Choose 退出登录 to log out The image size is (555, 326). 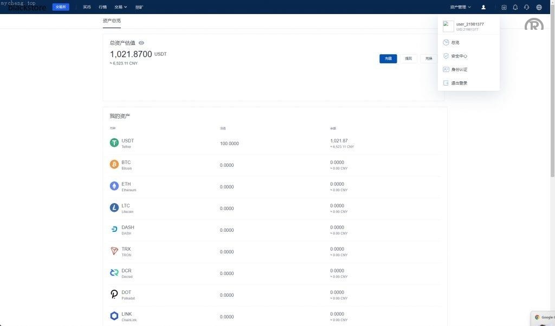(x=459, y=83)
